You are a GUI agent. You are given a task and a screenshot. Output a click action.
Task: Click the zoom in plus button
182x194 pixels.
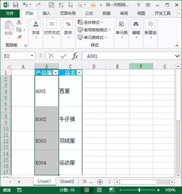click(158, 190)
